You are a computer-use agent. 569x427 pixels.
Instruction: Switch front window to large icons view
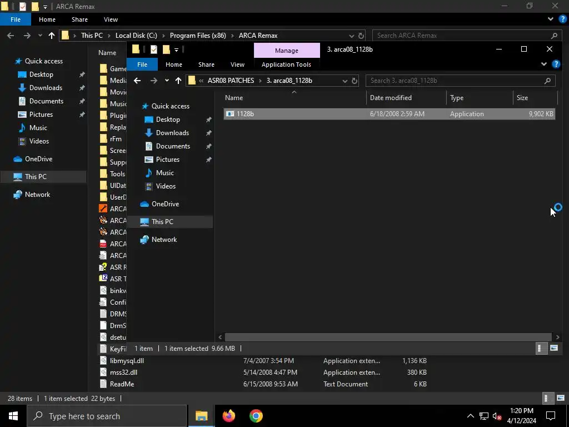click(x=554, y=348)
